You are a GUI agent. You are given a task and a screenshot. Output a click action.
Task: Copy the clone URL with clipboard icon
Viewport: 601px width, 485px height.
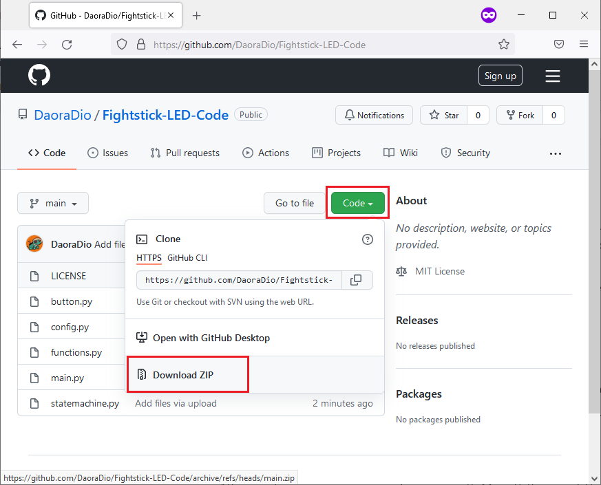(x=356, y=280)
